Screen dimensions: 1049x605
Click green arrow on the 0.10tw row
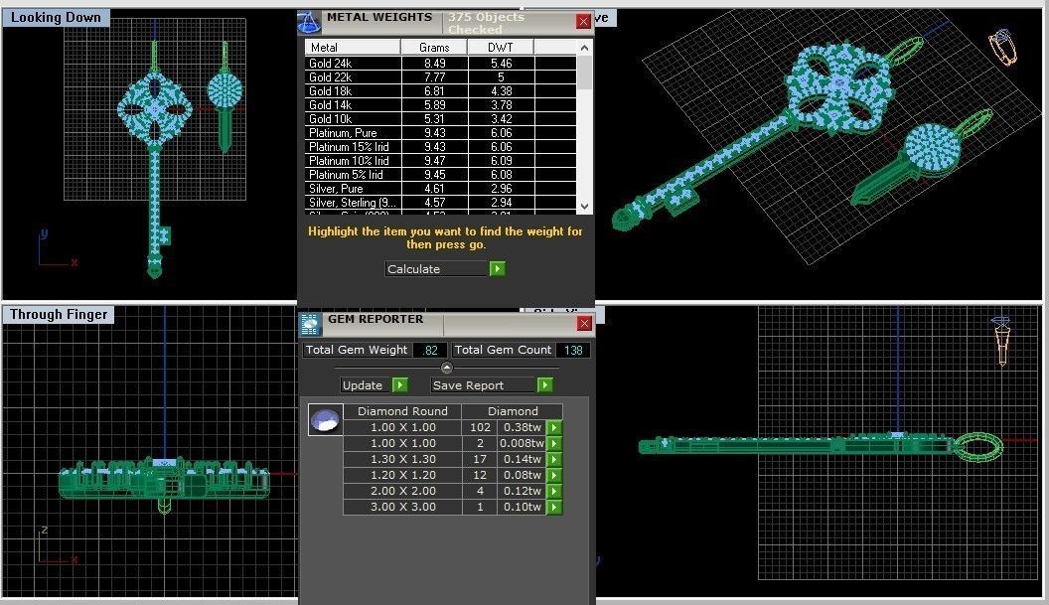554,508
